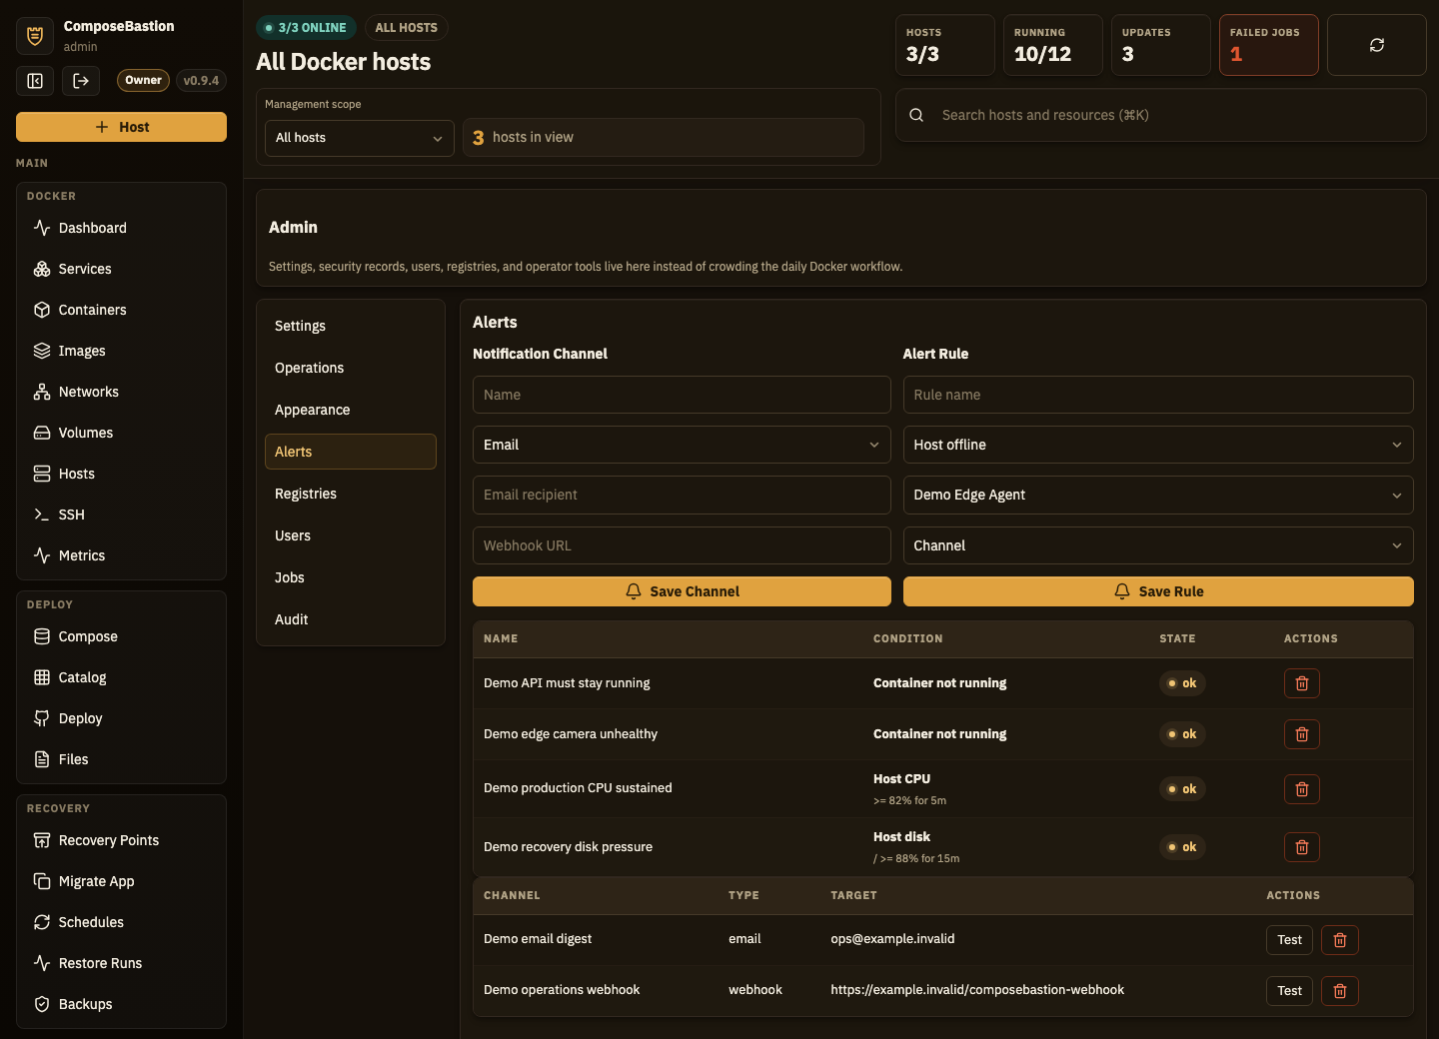
Task: Click the Services cubes icon
Action: click(42, 269)
